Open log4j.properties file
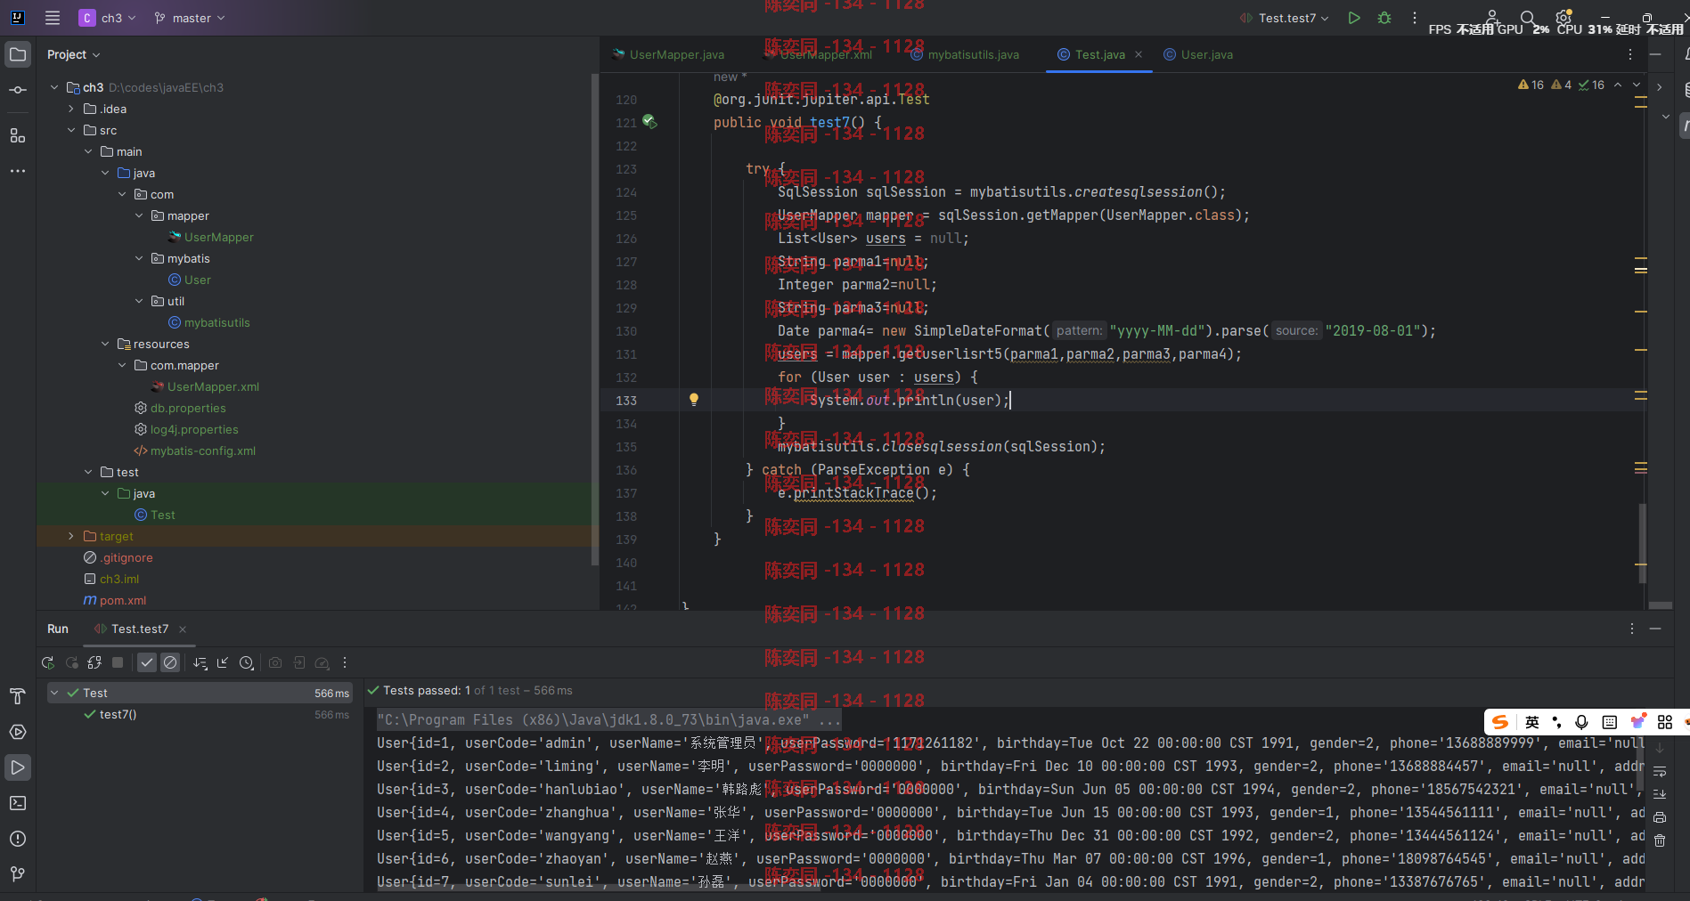This screenshot has height=901, width=1690. coord(186,429)
